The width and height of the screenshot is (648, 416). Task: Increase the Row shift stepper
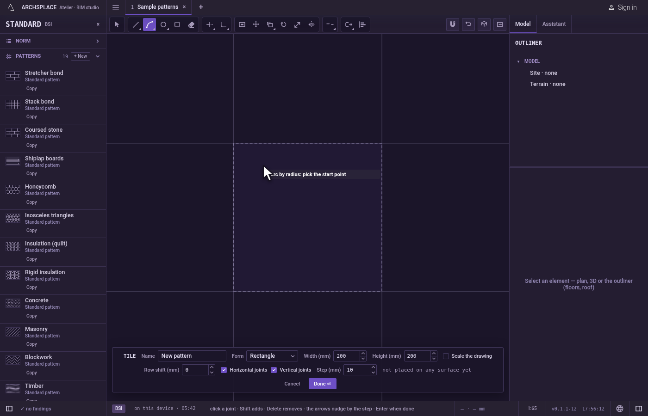pyautogui.click(x=212, y=367)
